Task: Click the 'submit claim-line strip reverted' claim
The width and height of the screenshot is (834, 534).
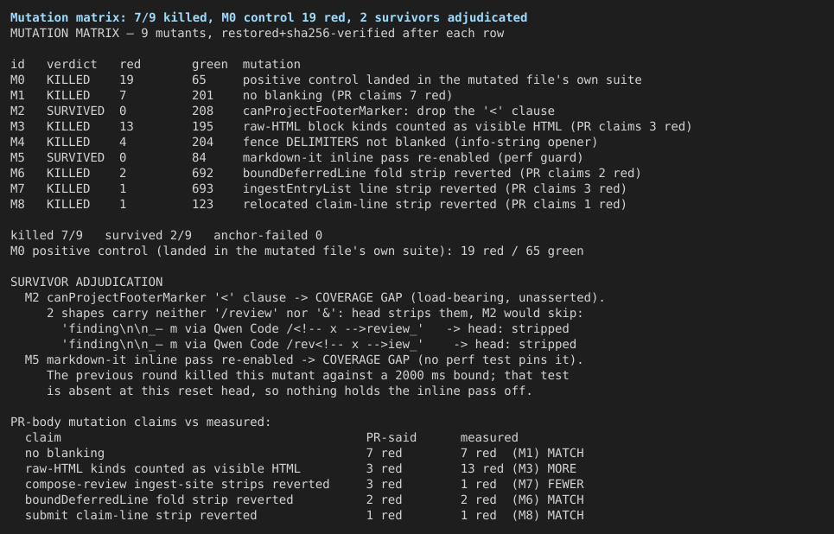Action: tap(141, 515)
